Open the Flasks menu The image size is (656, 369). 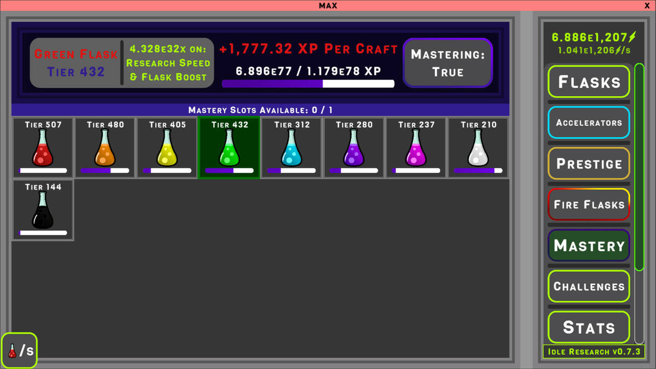(589, 82)
